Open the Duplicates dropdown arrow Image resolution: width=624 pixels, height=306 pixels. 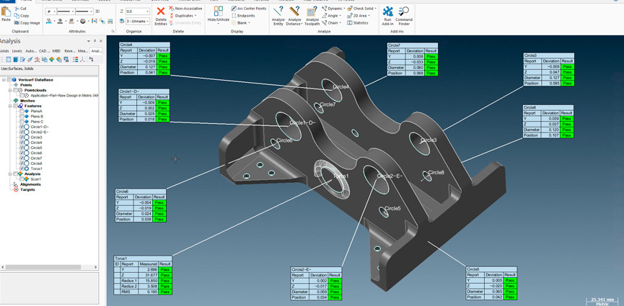click(x=195, y=16)
